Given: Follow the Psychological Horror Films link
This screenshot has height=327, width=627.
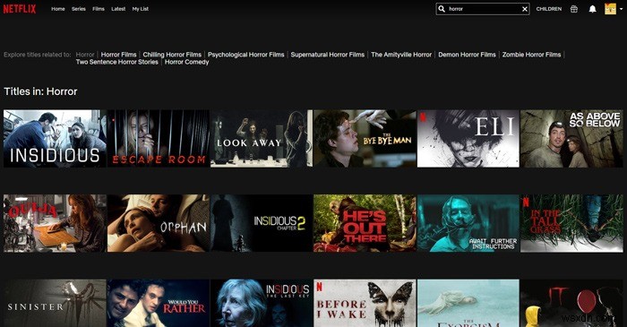Looking at the screenshot, I should coord(246,55).
